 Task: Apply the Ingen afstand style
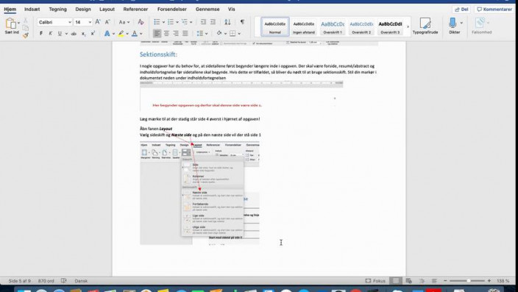click(304, 26)
